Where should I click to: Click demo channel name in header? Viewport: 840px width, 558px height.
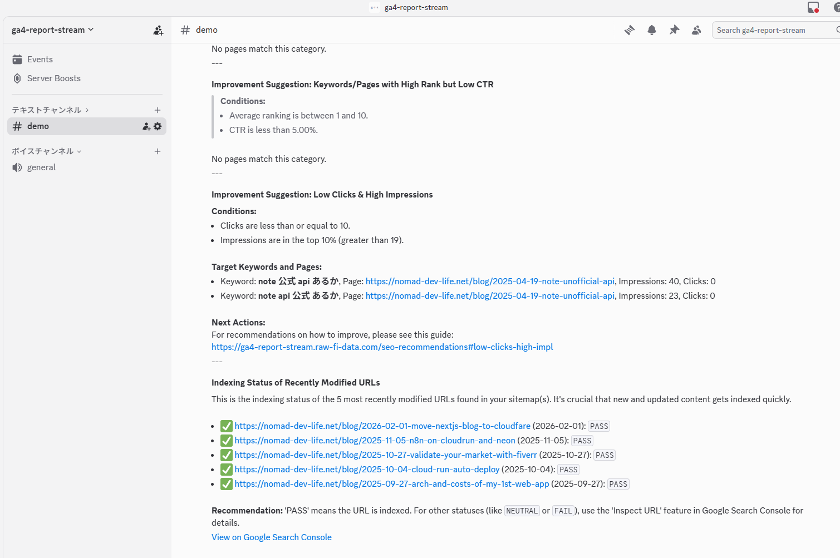pos(207,30)
